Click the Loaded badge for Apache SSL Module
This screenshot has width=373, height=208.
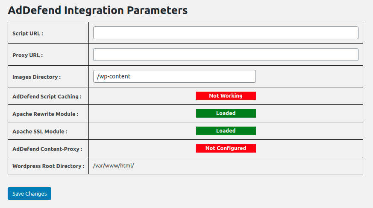tap(226, 131)
